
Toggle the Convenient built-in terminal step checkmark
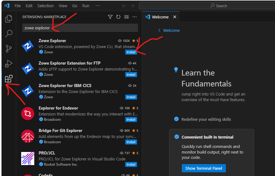point(177,137)
